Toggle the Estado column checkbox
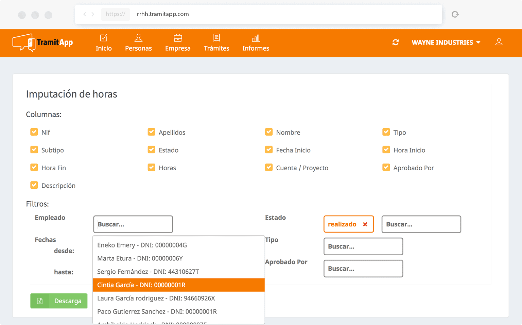522x325 pixels. tap(152, 150)
